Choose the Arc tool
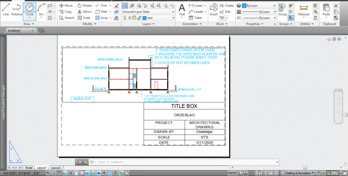Screen dimensions: 348x176 [41, 10]
